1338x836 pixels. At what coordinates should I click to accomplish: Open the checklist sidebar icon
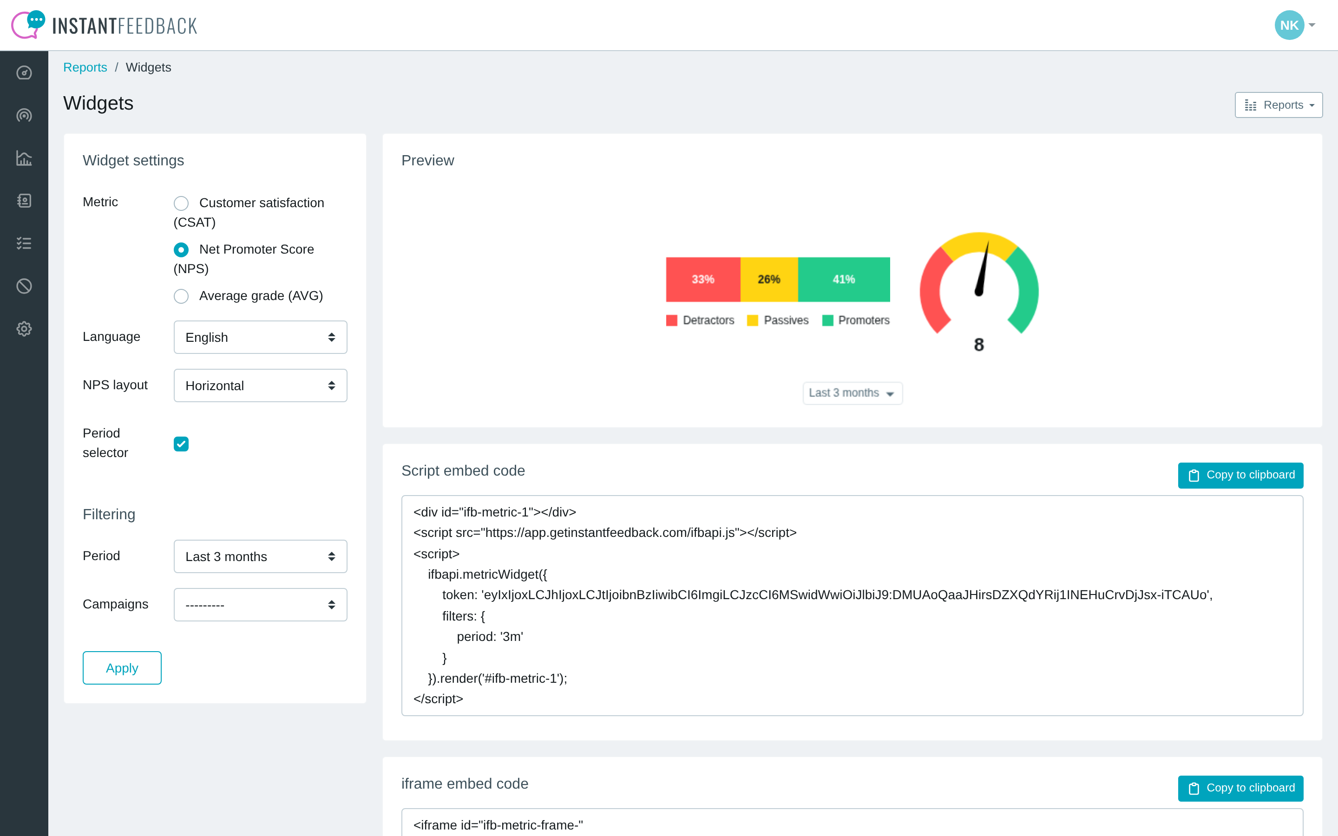point(24,243)
